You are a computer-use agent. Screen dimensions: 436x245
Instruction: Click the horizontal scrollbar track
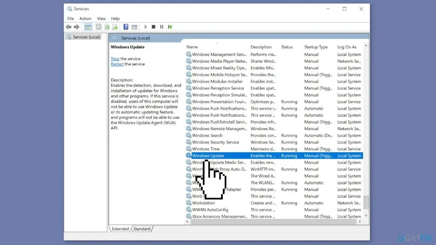point(274,222)
